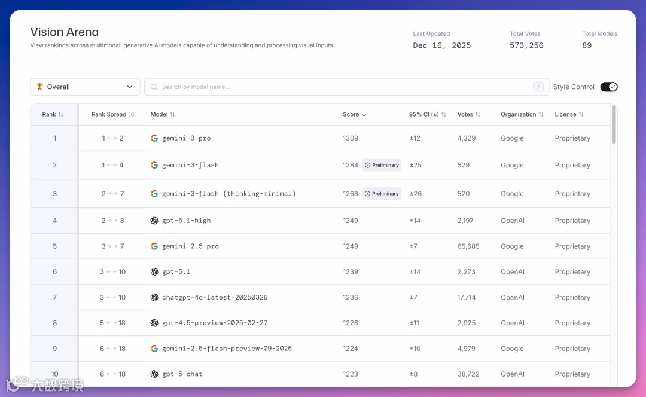646x397 pixels.
Task: Click the Google logo beside gemini-2.5-pro
Action: [154, 246]
